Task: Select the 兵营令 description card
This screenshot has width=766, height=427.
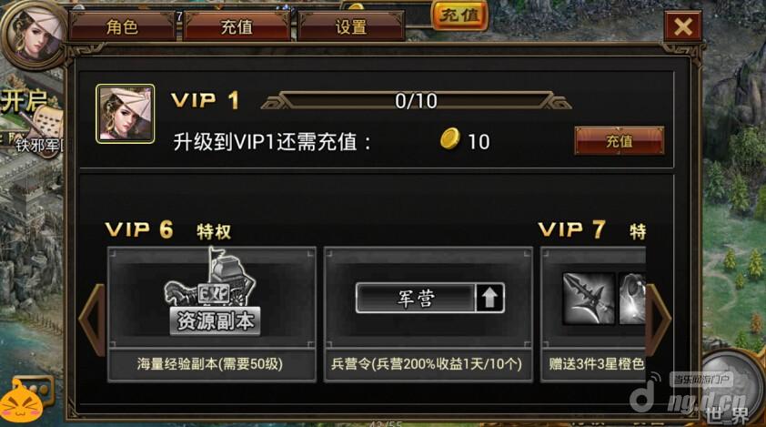Action: tap(428, 364)
